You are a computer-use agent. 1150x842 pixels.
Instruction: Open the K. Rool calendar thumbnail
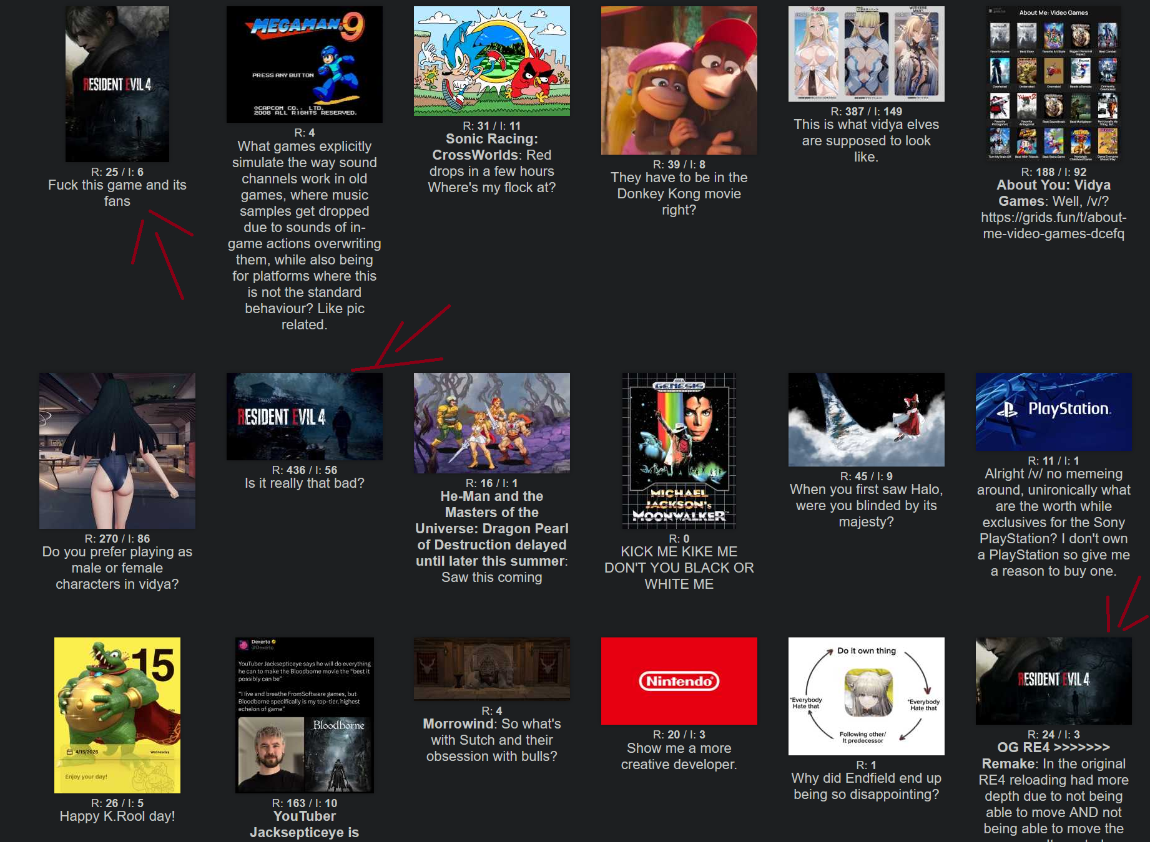click(117, 715)
